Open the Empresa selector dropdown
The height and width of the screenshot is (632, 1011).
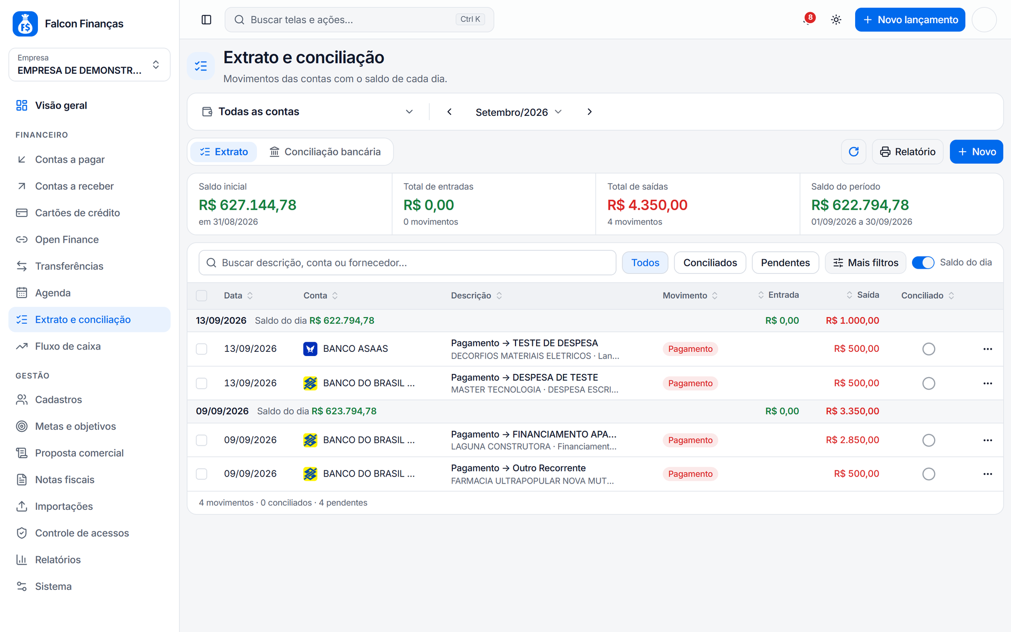(x=90, y=65)
